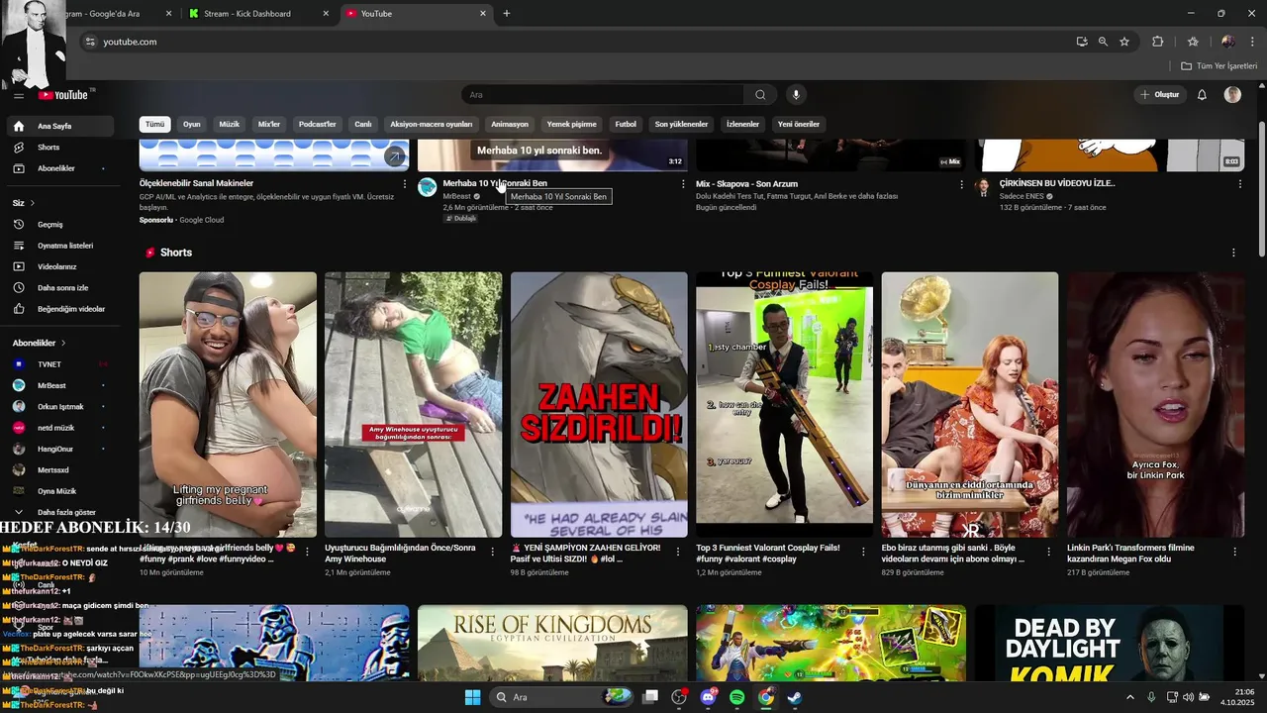Open YouTube notifications bell

(1202, 95)
